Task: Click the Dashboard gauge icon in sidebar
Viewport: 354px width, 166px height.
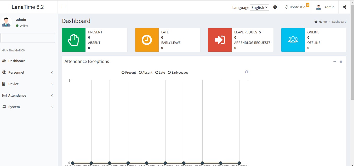Action: click(4, 61)
